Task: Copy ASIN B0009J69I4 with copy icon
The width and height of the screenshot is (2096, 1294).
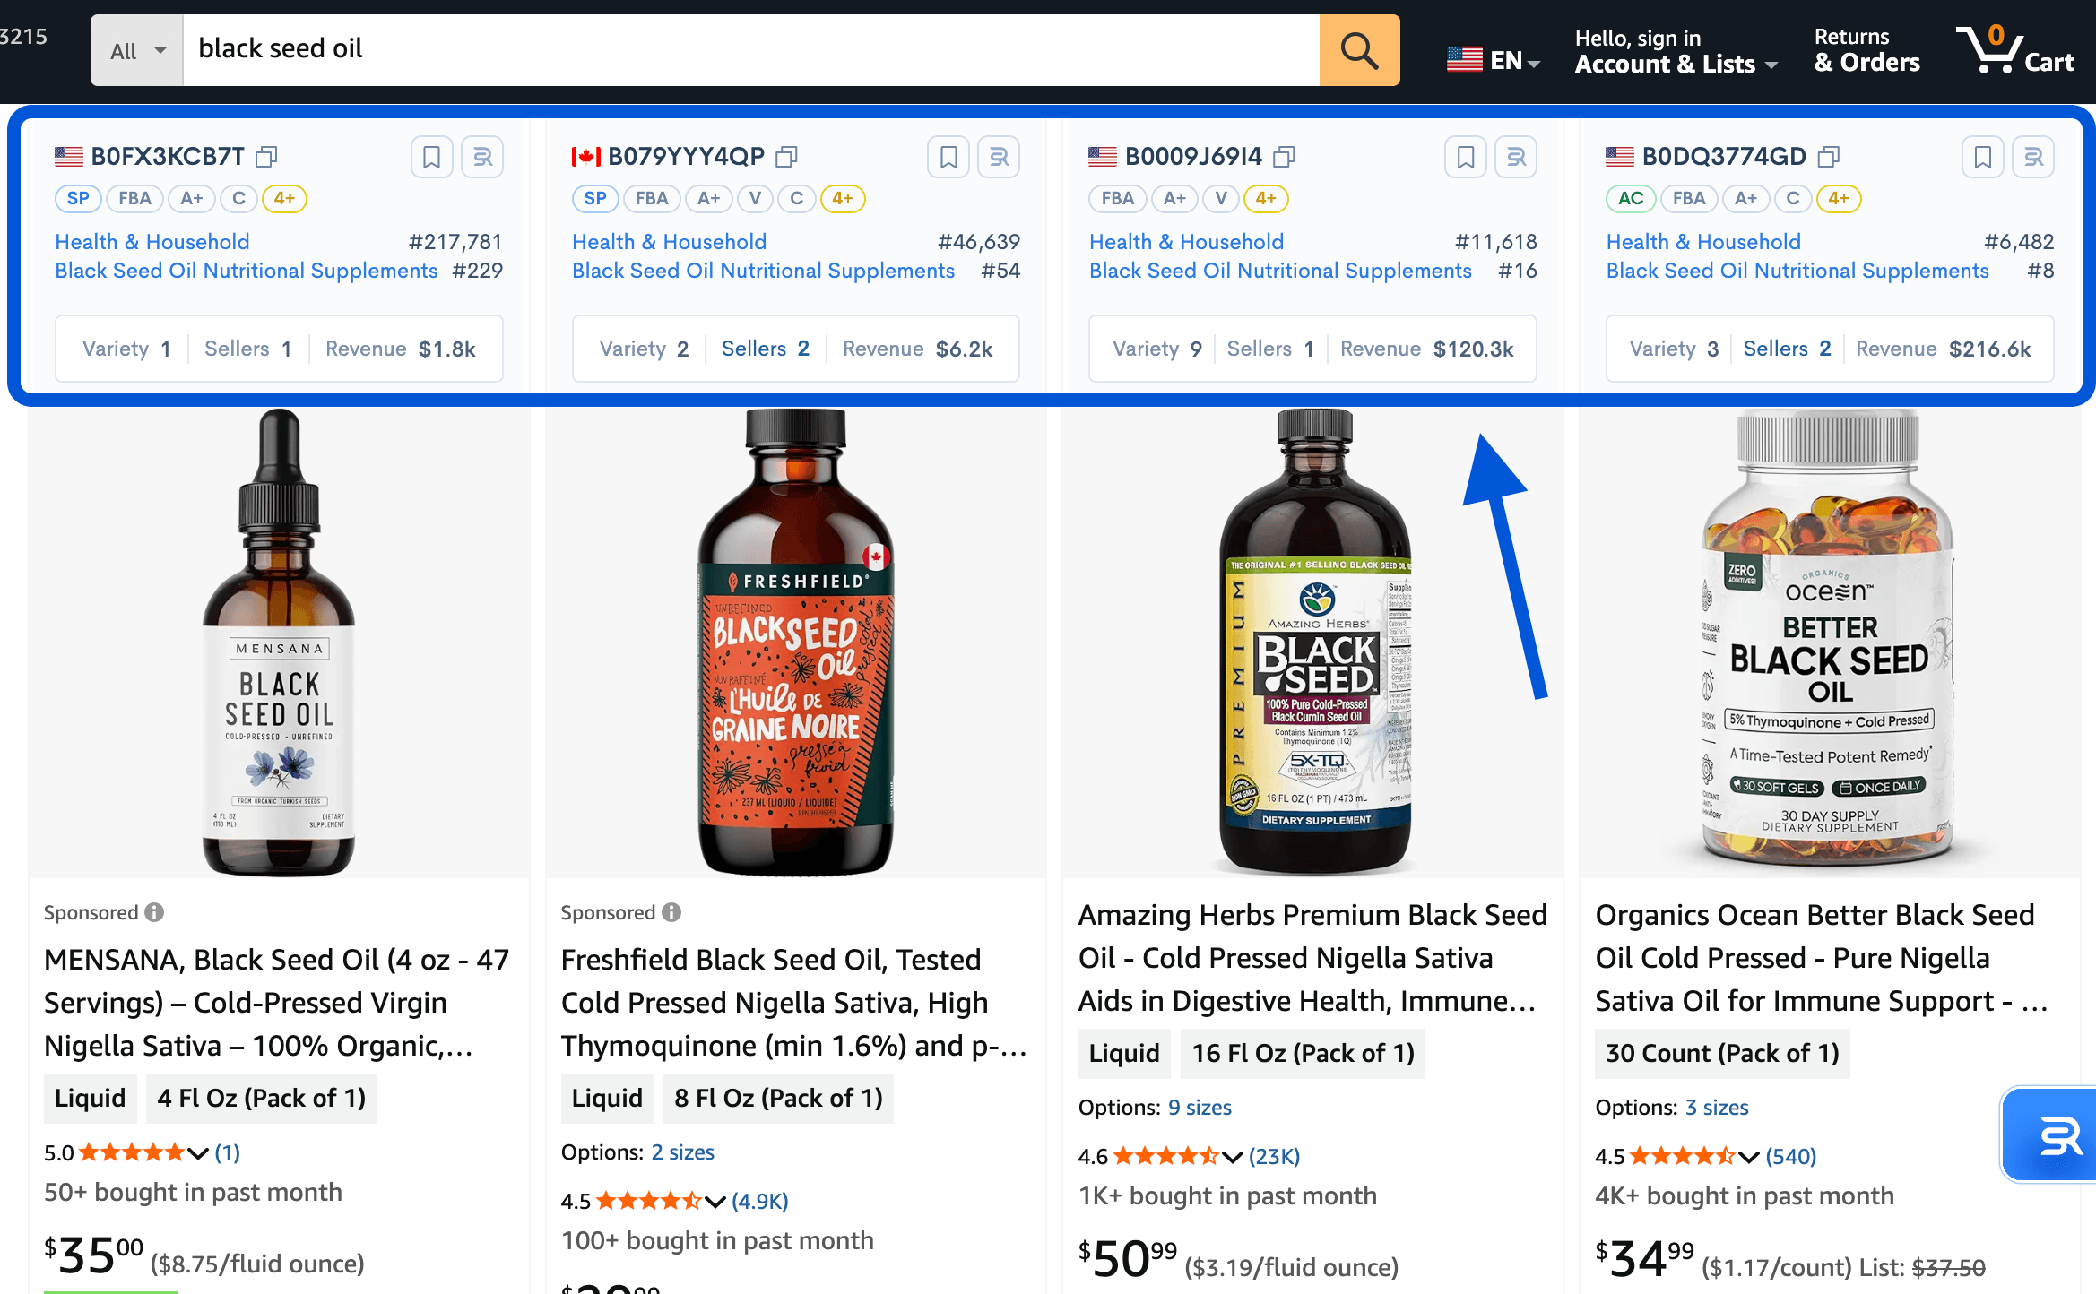Action: pos(1284,157)
